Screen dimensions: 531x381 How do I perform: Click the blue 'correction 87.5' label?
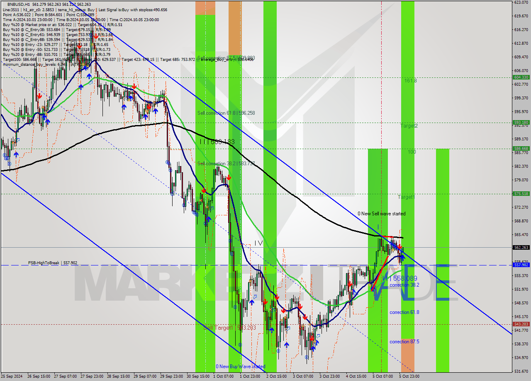404,342
